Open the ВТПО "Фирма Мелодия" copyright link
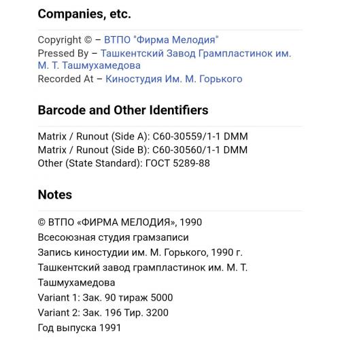The height and width of the screenshot is (340, 340). click(x=161, y=40)
